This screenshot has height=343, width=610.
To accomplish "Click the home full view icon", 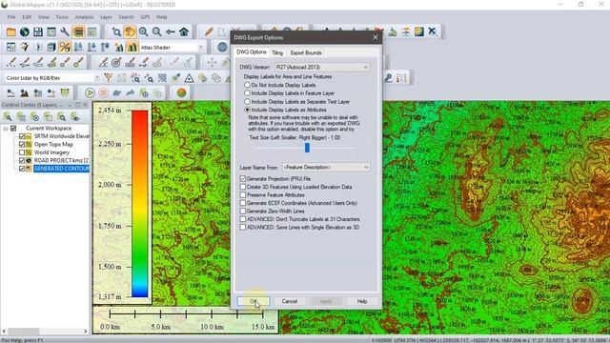I will coord(184,31).
